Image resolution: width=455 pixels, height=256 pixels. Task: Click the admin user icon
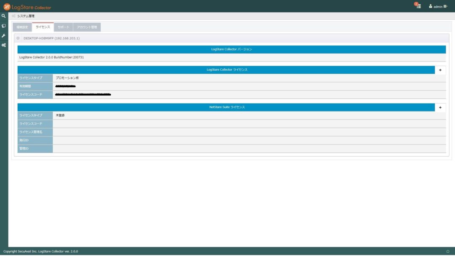coord(431,6)
